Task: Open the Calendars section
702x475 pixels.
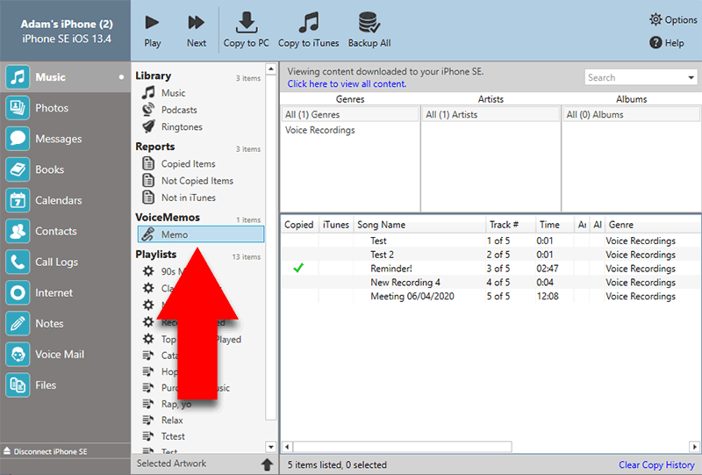Action: click(x=65, y=200)
